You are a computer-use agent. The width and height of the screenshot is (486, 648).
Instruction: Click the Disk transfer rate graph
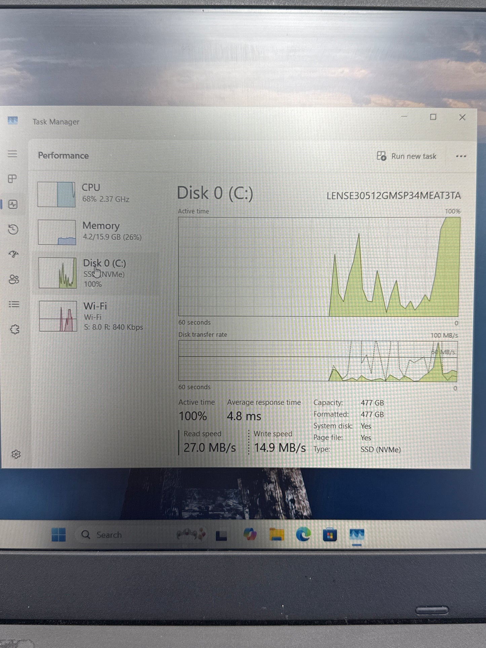tap(317, 361)
